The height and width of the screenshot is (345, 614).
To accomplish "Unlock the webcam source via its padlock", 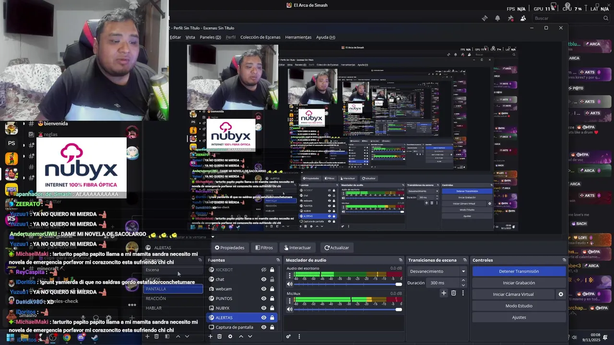I will (x=272, y=289).
